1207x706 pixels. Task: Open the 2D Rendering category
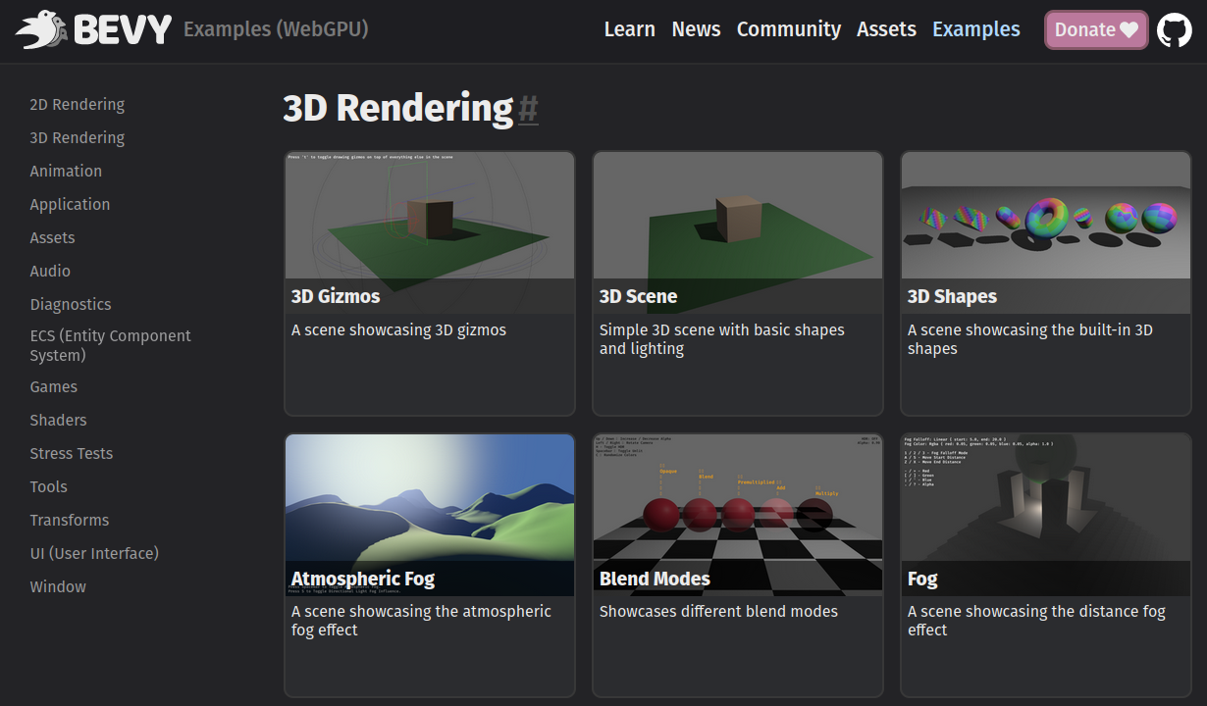click(76, 104)
